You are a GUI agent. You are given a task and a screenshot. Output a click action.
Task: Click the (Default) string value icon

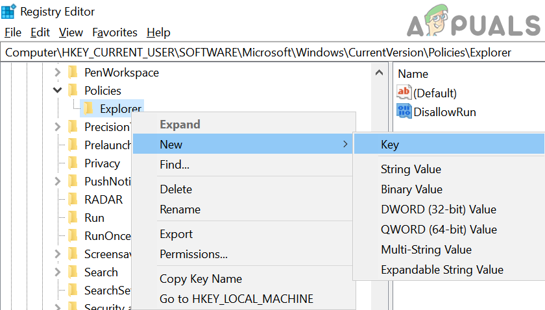(404, 92)
